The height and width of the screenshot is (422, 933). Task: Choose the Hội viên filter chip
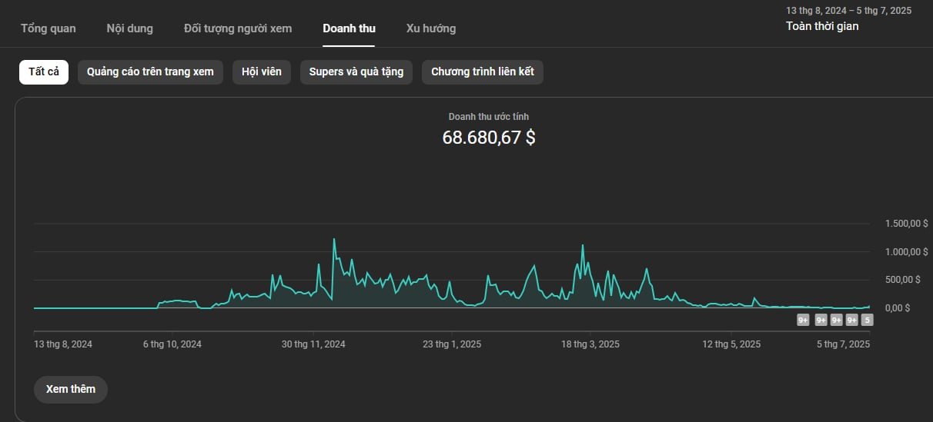262,71
